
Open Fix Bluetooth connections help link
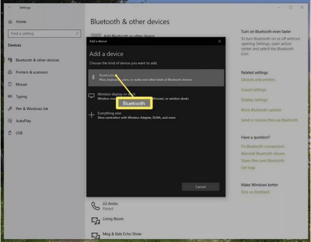tap(263, 147)
